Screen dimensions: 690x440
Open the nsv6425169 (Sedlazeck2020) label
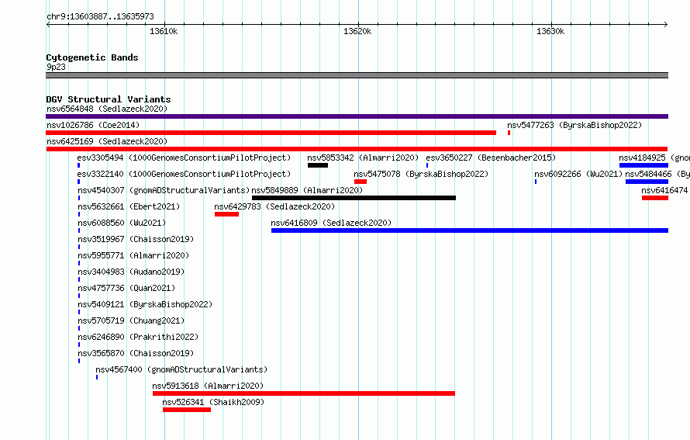(107, 141)
